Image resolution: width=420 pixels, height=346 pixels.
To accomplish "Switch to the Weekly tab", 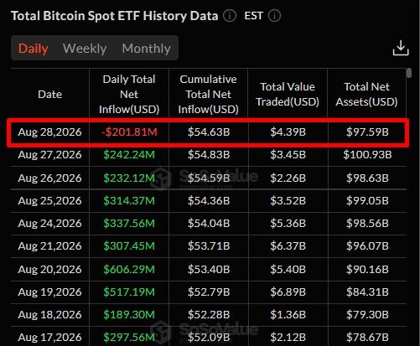I will (85, 49).
